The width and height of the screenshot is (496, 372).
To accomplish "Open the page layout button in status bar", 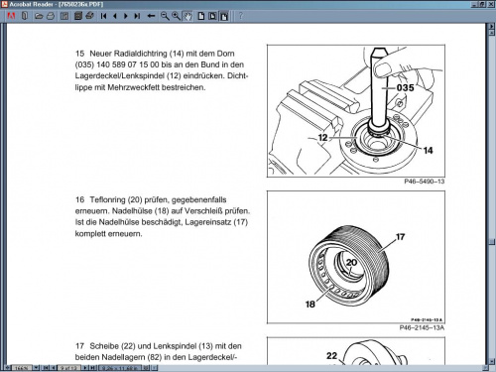I will click(x=146, y=368).
